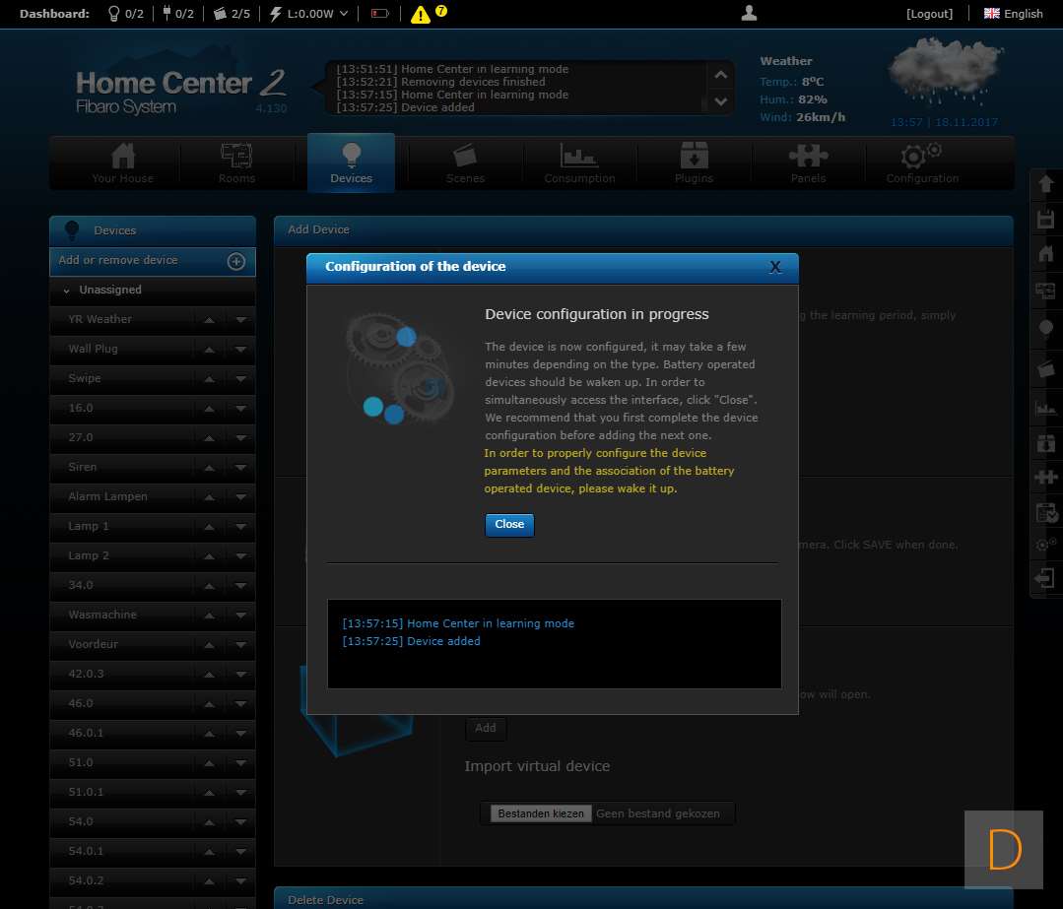
Task: Open the Plugins section in main navigation
Action: (x=694, y=162)
